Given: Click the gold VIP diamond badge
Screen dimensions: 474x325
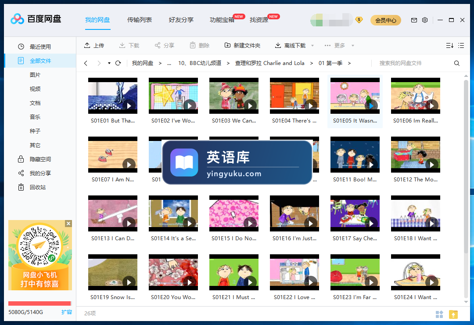Looking at the screenshot, I should 359,20.
